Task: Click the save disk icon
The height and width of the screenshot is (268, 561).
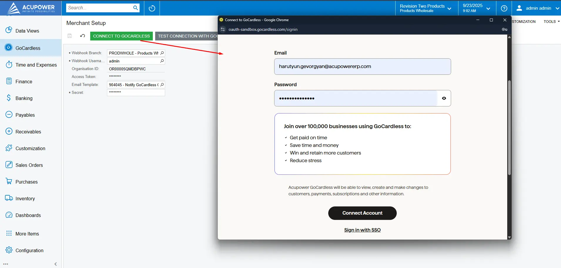Action: coord(70,36)
